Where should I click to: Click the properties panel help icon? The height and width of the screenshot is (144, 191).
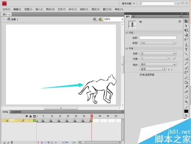(180, 21)
